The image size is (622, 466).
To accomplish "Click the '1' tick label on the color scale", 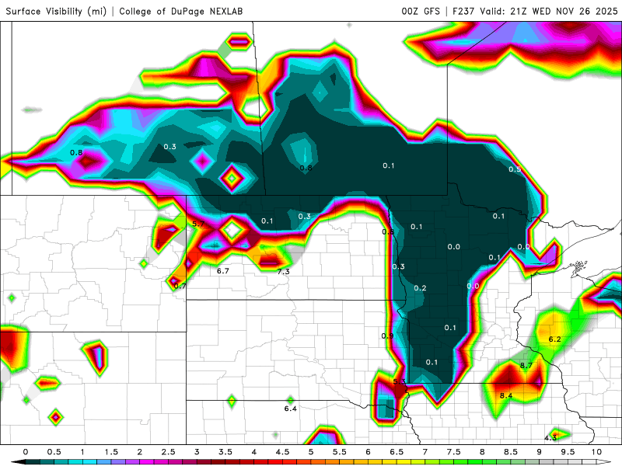I will [x=82, y=452].
